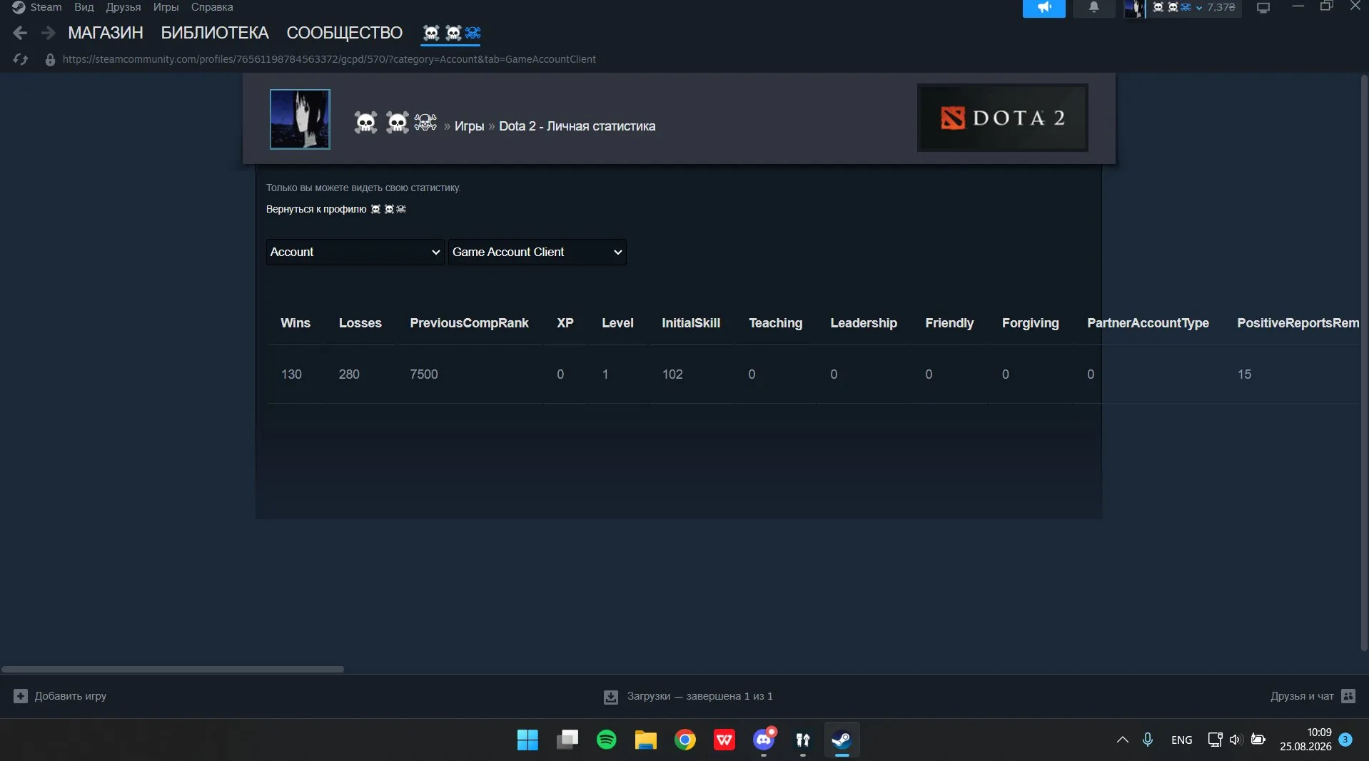This screenshot has height=761, width=1369.
Task: Click the vertical scrollbar on the right
Action: [x=1364, y=362]
